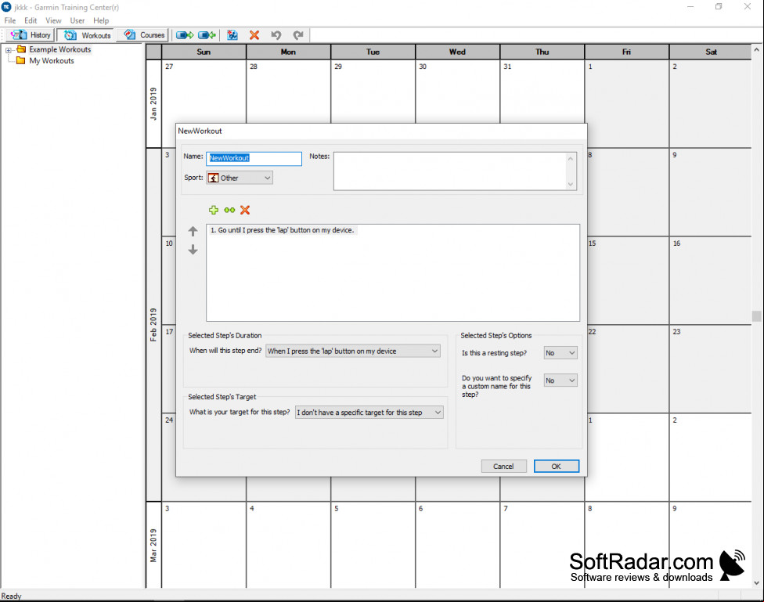This screenshot has height=602, width=764.
Task: Click the Feb 2019 month label
Action: tap(153, 325)
